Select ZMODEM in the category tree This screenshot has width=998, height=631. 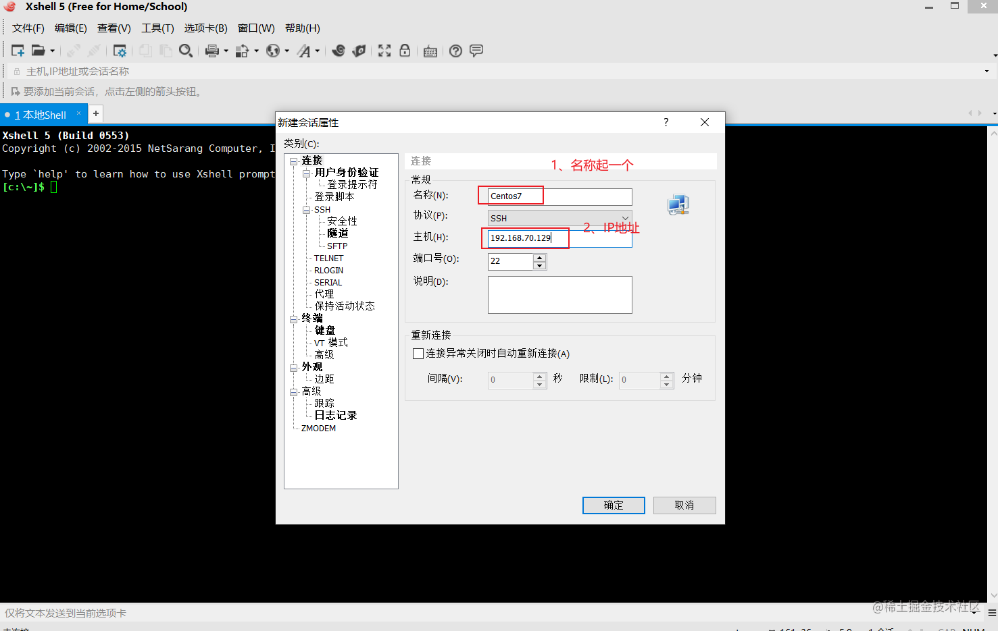[x=318, y=429]
